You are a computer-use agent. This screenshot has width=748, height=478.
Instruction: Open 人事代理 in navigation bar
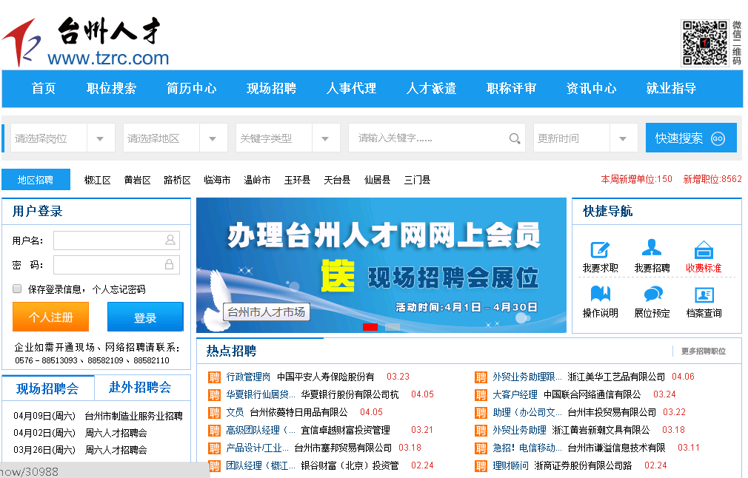click(x=351, y=89)
